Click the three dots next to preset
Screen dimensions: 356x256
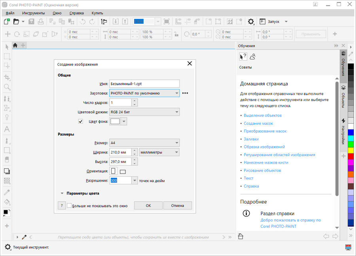[185, 93]
